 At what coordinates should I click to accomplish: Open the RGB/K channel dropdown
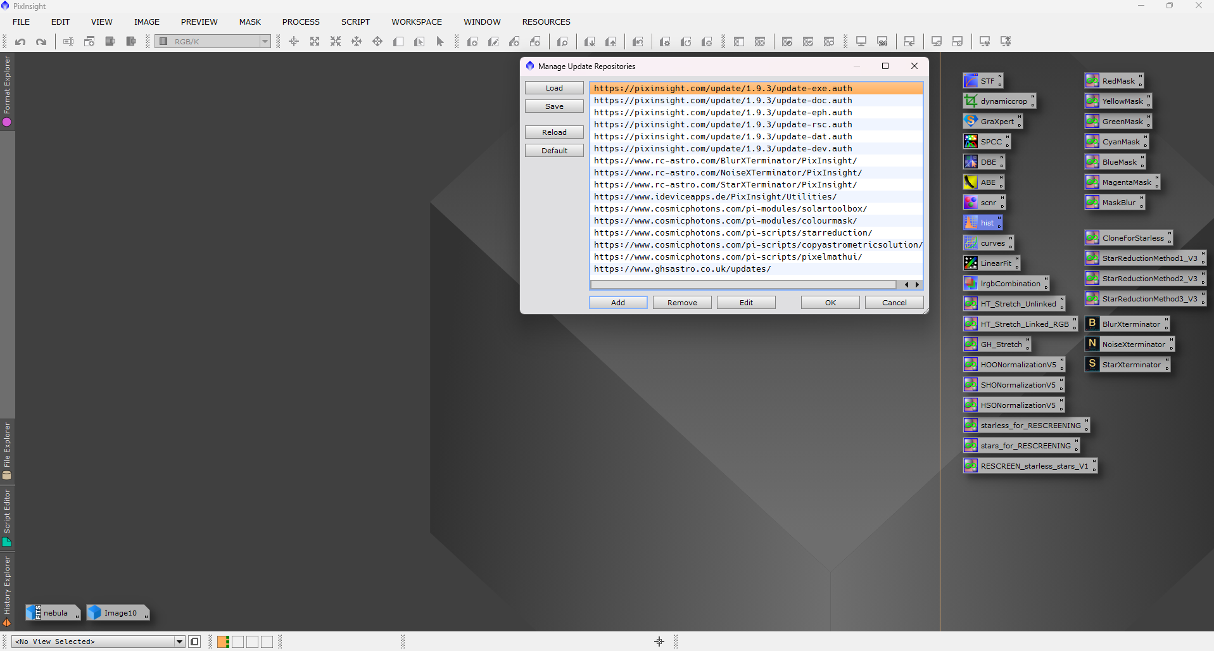[265, 42]
